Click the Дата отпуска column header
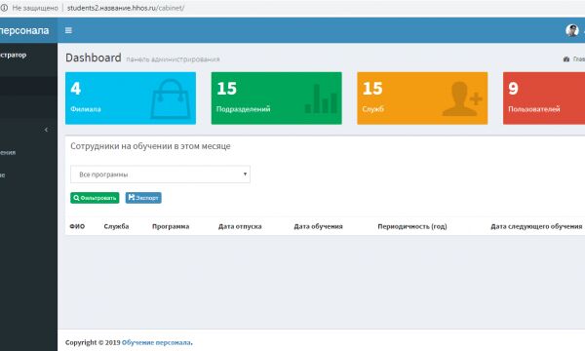The image size is (585, 351). point(240,226)
